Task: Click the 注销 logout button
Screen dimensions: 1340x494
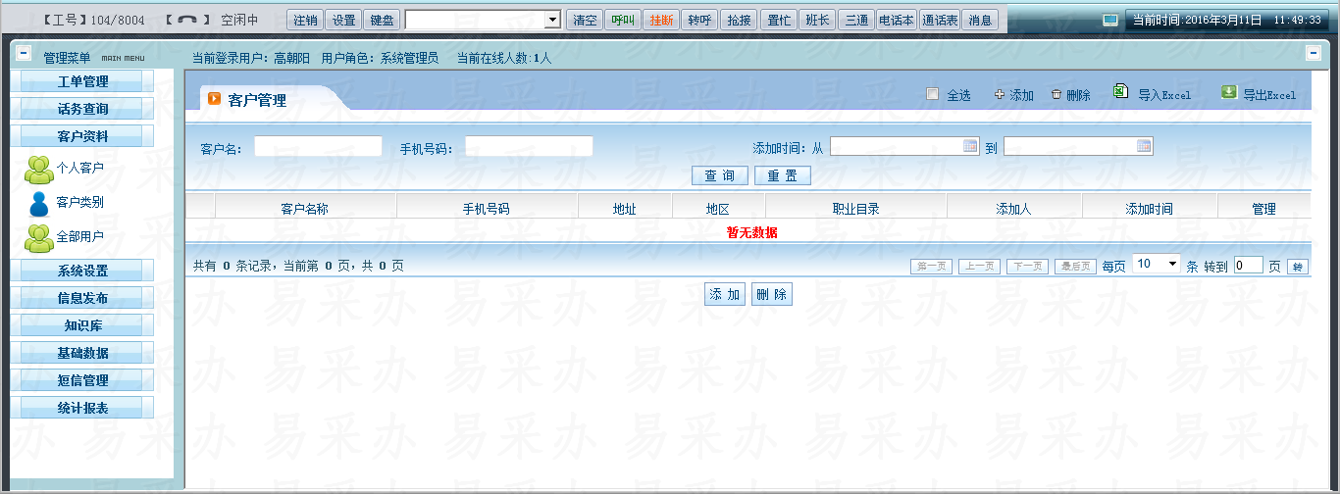Action: [x=305, y=20]
